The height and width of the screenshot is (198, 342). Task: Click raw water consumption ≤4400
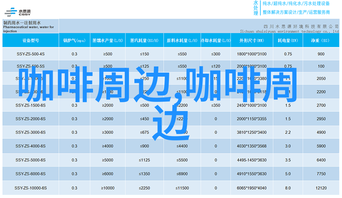[x=182, y=146]
